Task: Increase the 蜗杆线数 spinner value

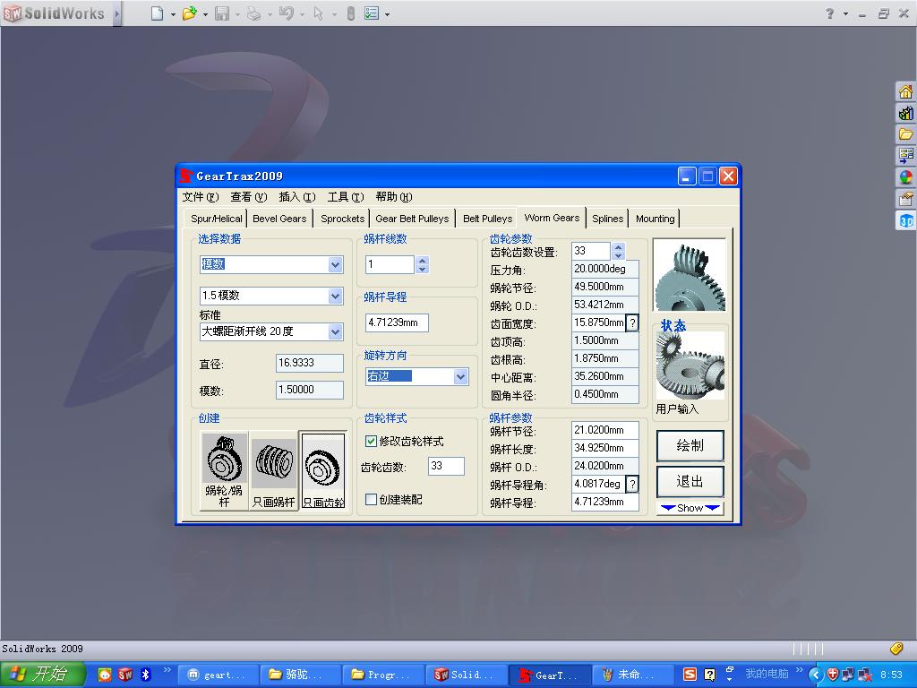Action: [423, 260]
